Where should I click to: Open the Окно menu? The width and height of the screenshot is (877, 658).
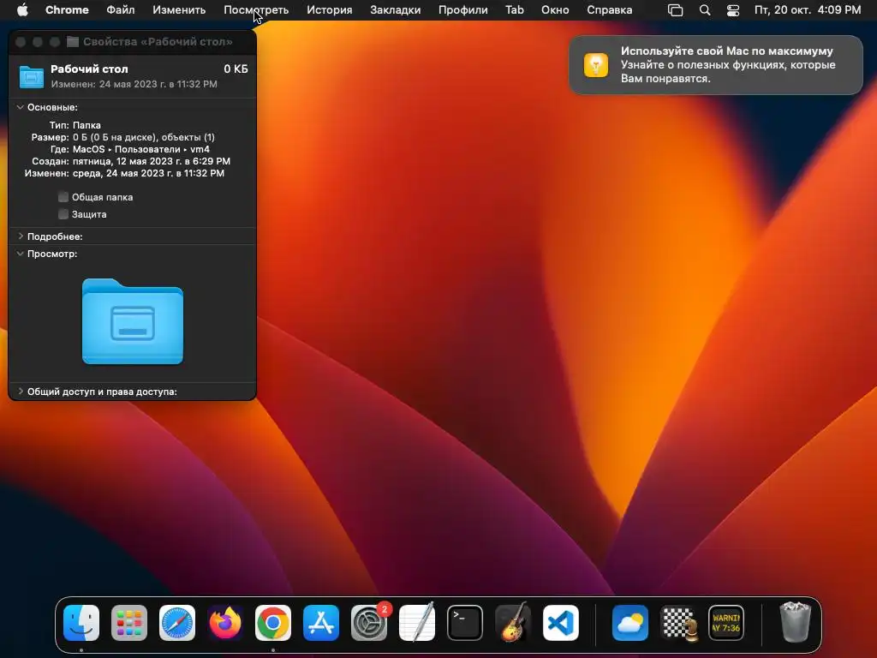pos(555,10)
